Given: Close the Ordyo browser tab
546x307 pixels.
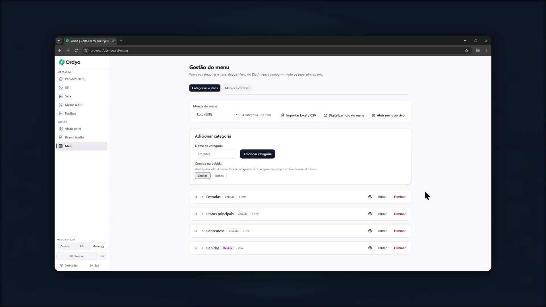Looking at the screenshot, I should click(x=113, y=41).
